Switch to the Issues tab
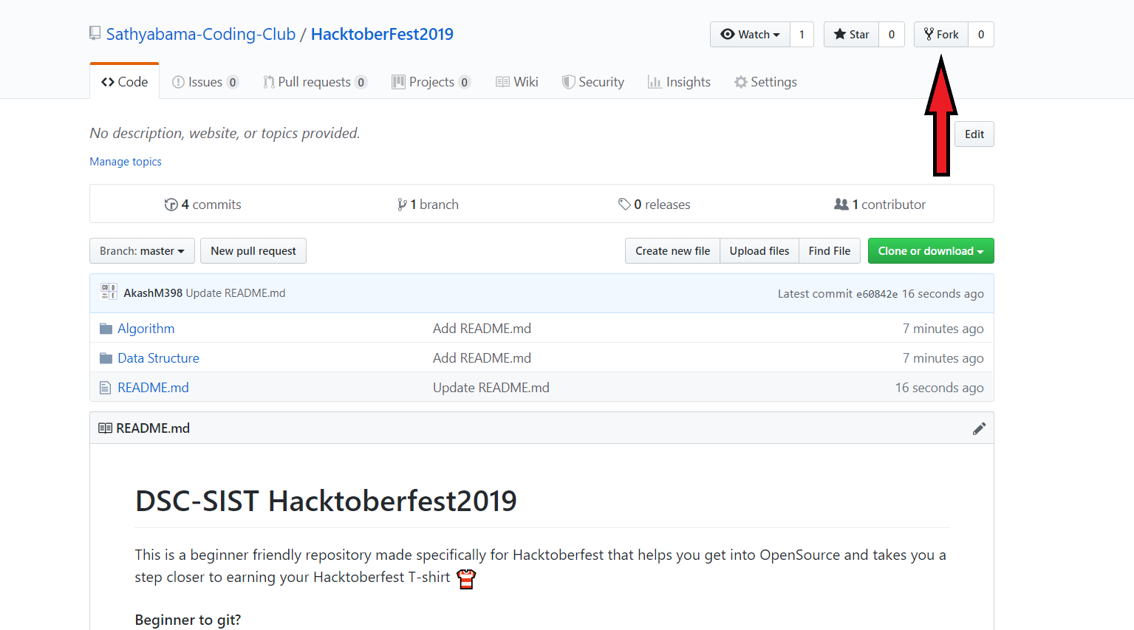The height and width of the screenshot is (630, 1134). pyautogui.click(x=205, y=82)
